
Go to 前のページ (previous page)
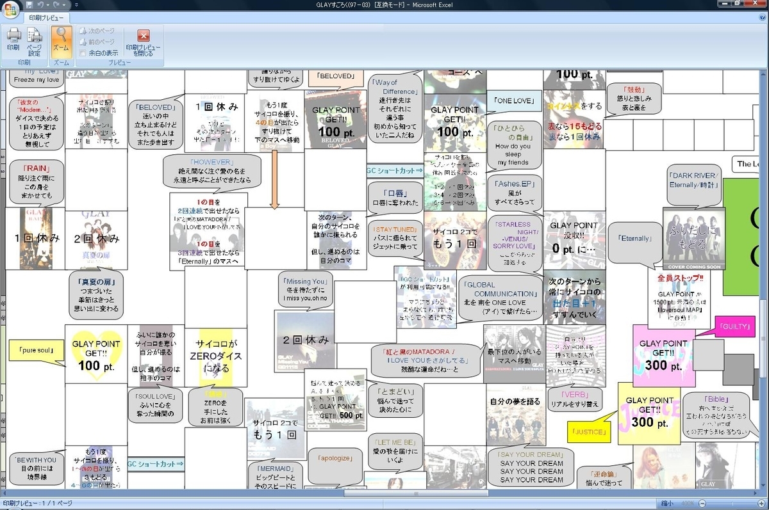pos(96,41)
